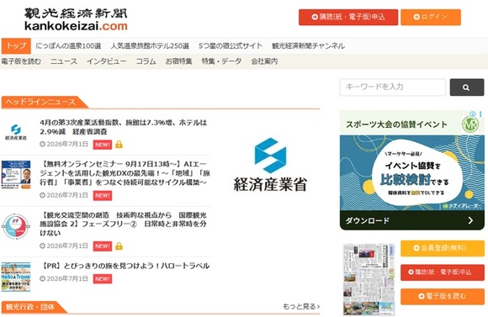Click the 会員登録(無料) button

(x=443, y=248)
